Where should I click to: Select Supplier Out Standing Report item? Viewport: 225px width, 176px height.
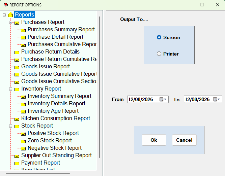57,155
